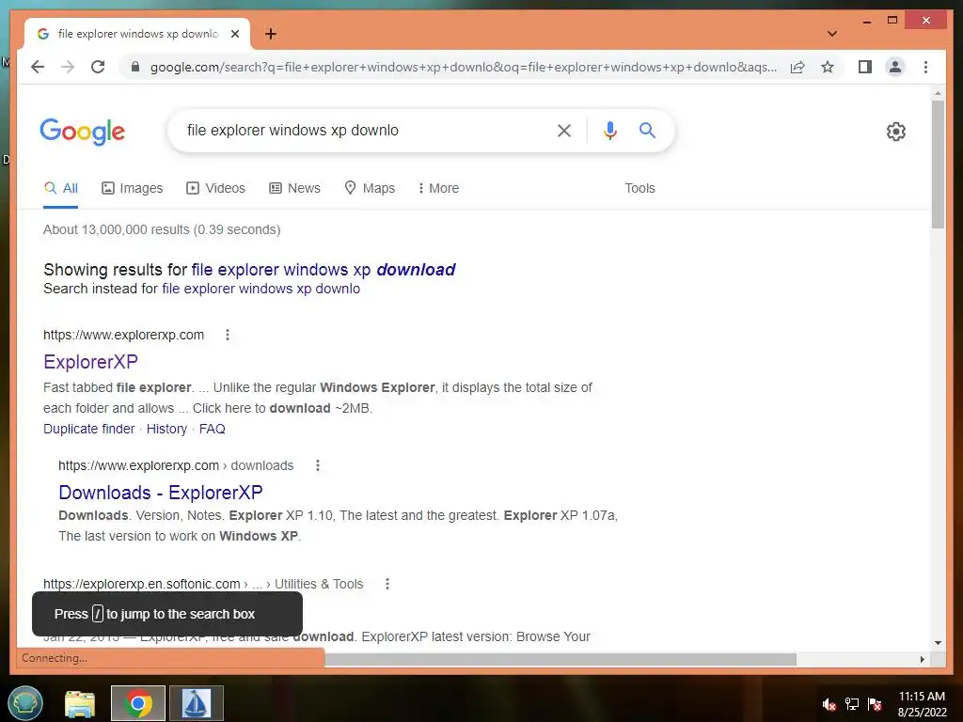The width and height of the screenshot is (963, 722).
Task: Open the ExplorerXP result title
Action: point(90,362)
